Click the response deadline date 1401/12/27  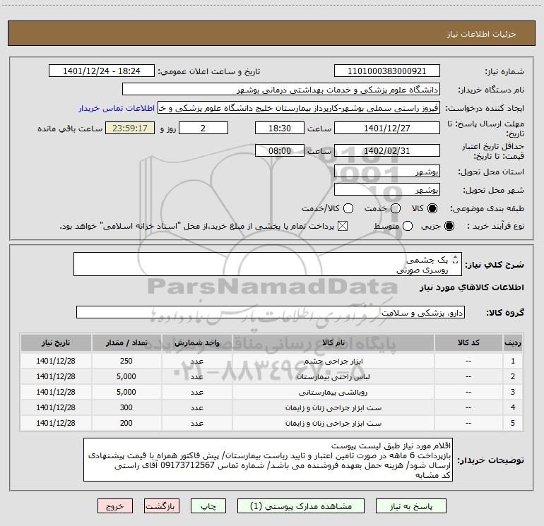[x=387, y=128]
